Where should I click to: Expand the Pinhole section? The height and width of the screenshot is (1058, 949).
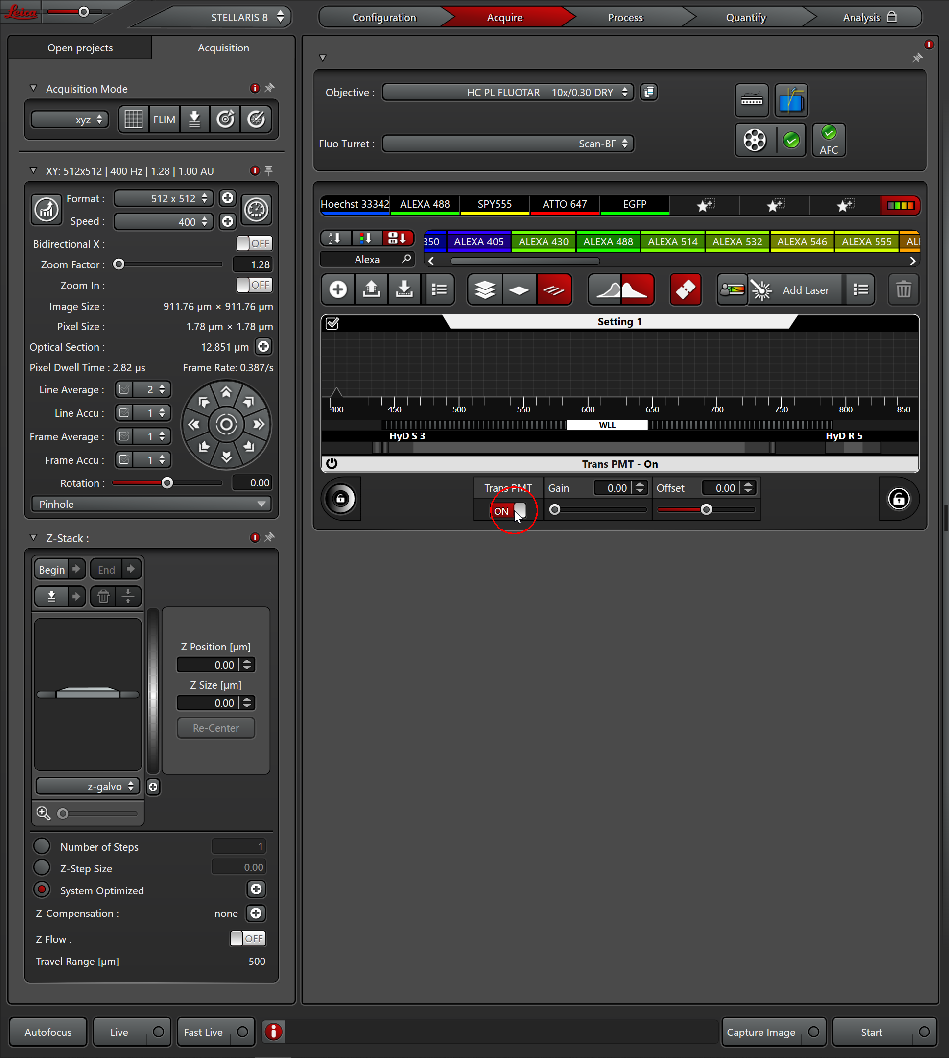coord(151,504)
